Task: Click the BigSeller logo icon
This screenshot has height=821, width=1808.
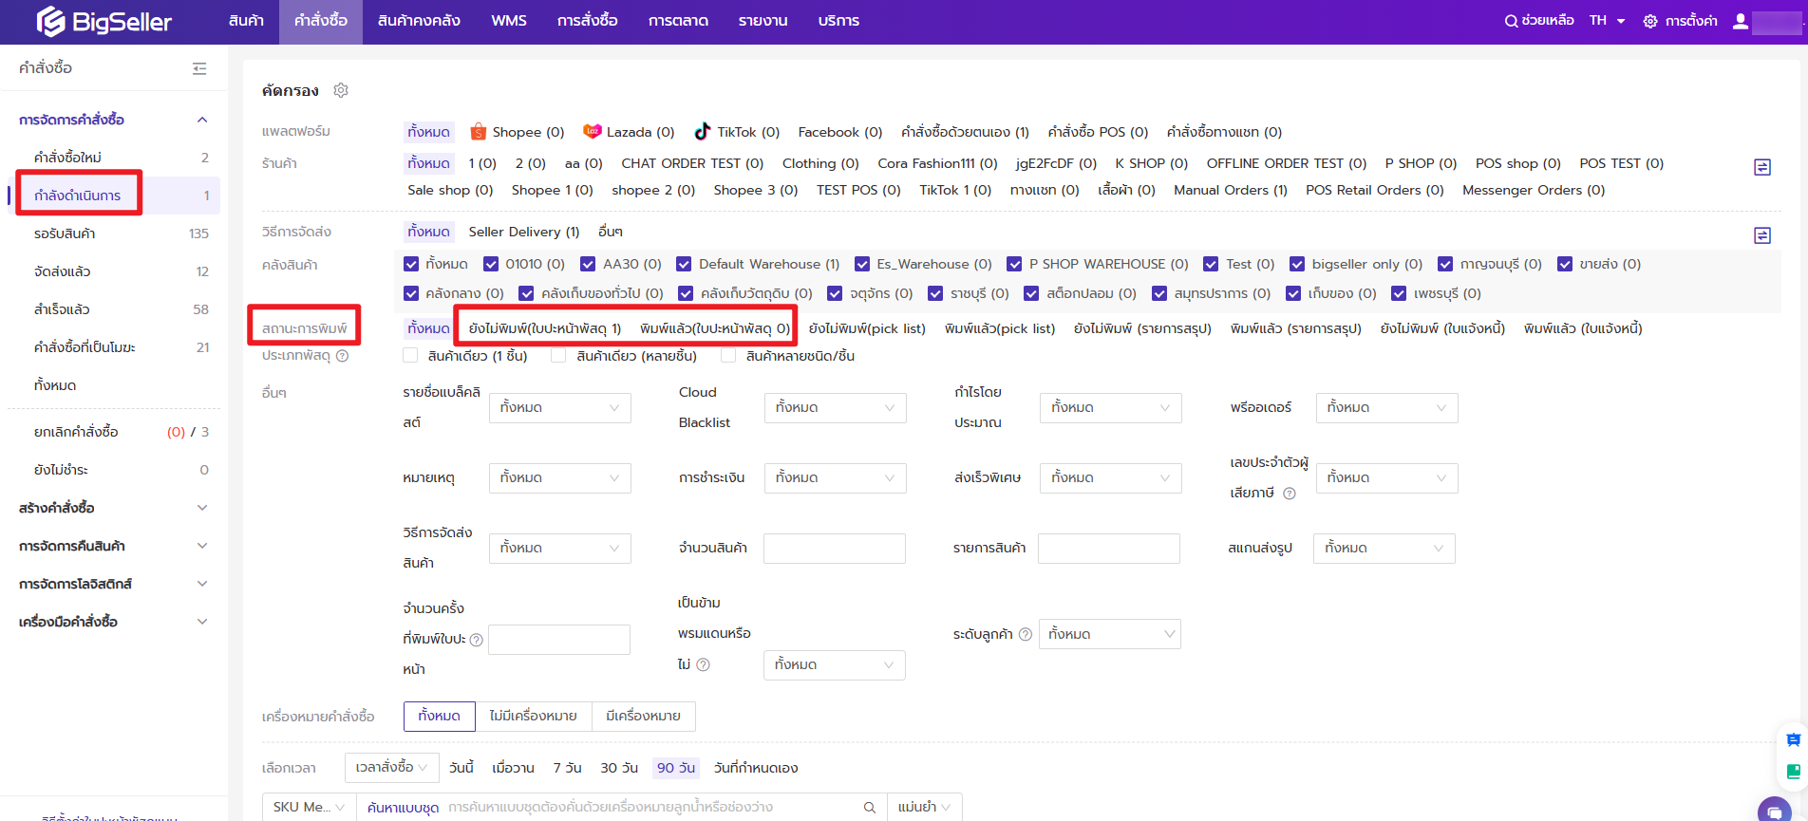Action: pos(51,21)
